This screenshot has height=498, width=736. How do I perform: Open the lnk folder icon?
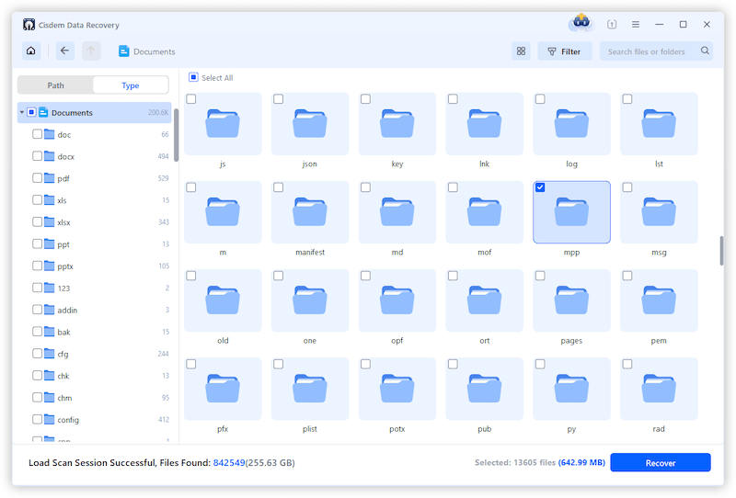click(x=485, y=124)
